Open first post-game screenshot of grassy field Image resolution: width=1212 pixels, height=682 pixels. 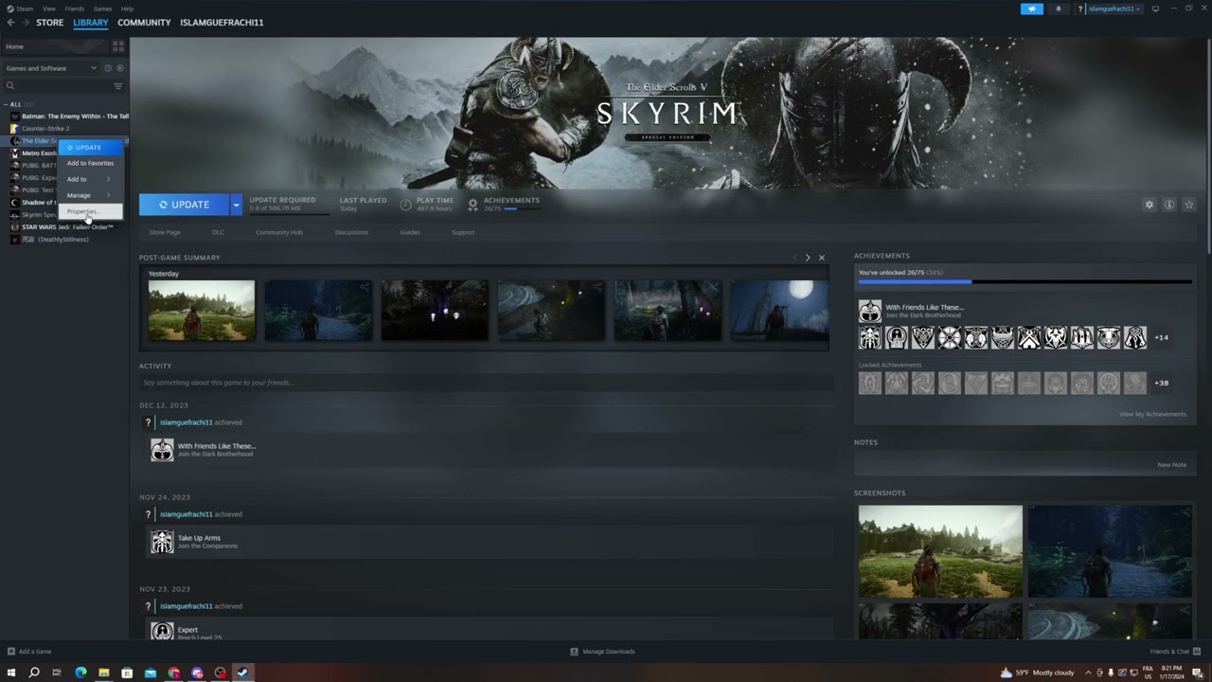pyautogui.click(x=202, y=311)
